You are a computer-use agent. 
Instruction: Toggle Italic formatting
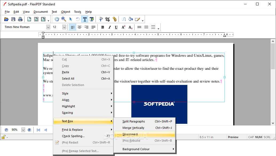pos(110,27)
